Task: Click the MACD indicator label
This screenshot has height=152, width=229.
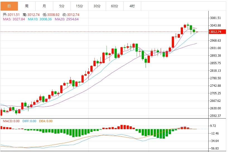Action: [11, 121]
